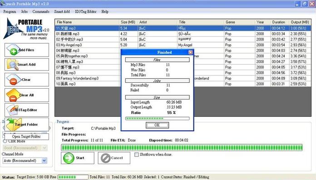Click the Clear red minus icon
316x180 pixels.
point(13,80)
